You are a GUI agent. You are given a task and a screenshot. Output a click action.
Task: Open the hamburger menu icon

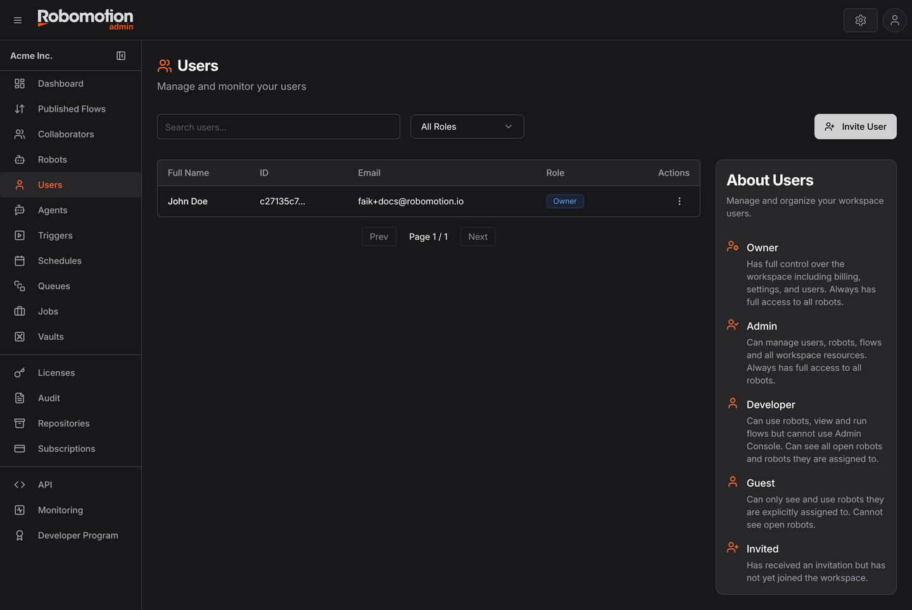(x=18, y=20)
